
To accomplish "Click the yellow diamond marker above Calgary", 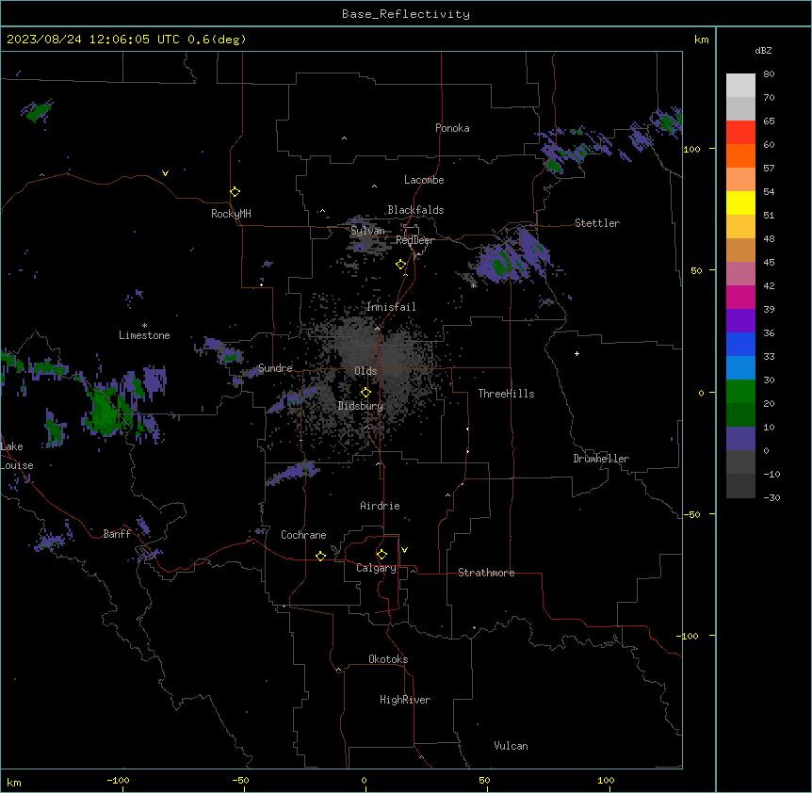I will 382,555.
